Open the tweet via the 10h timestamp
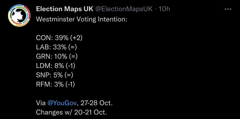240x119 pixels. (164, 9)
